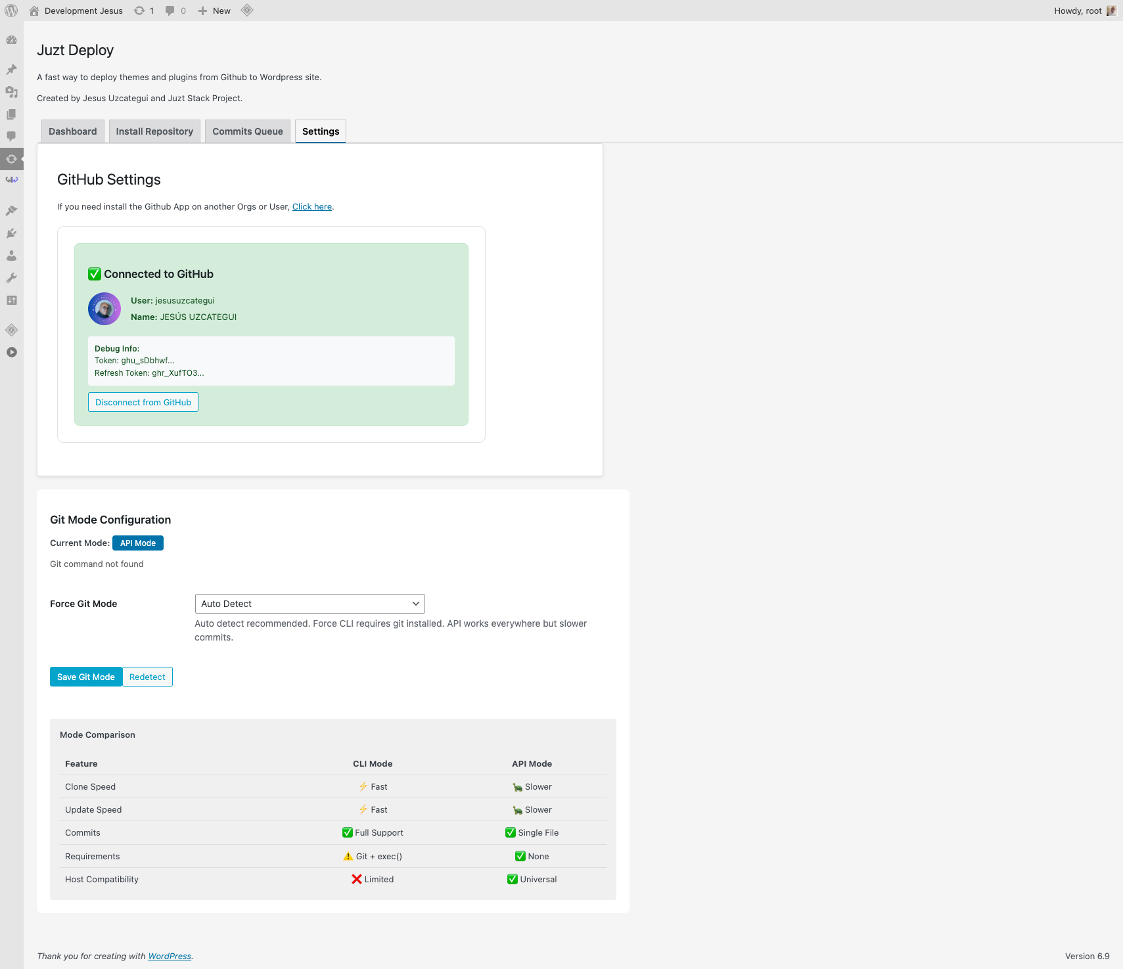This screenshot has width=1123, height=969.
Task: Click the Update Speed feature row label
Action: coord(93,810)
